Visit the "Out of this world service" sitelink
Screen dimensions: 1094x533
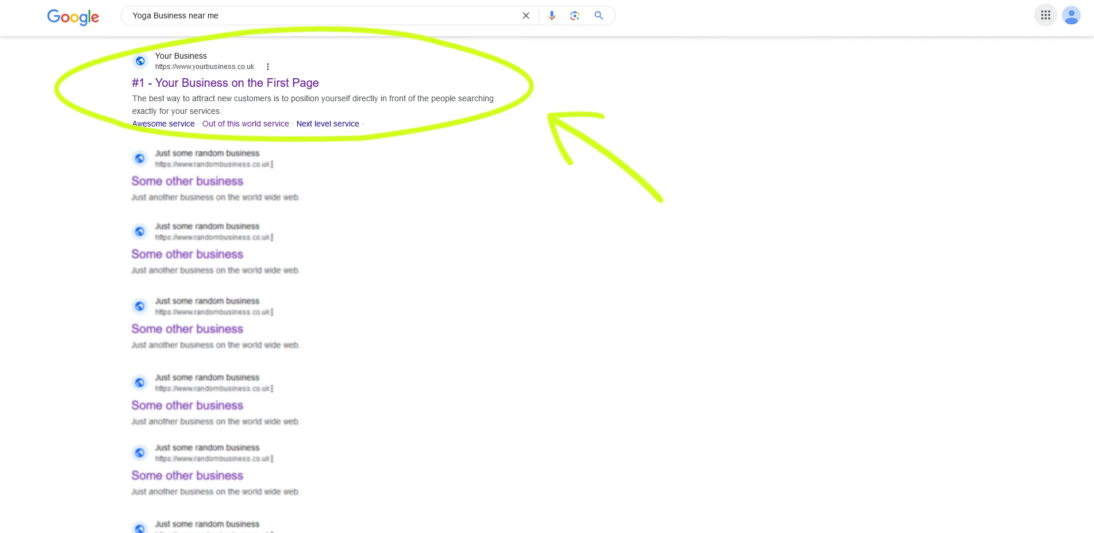[x=245, y=124]
